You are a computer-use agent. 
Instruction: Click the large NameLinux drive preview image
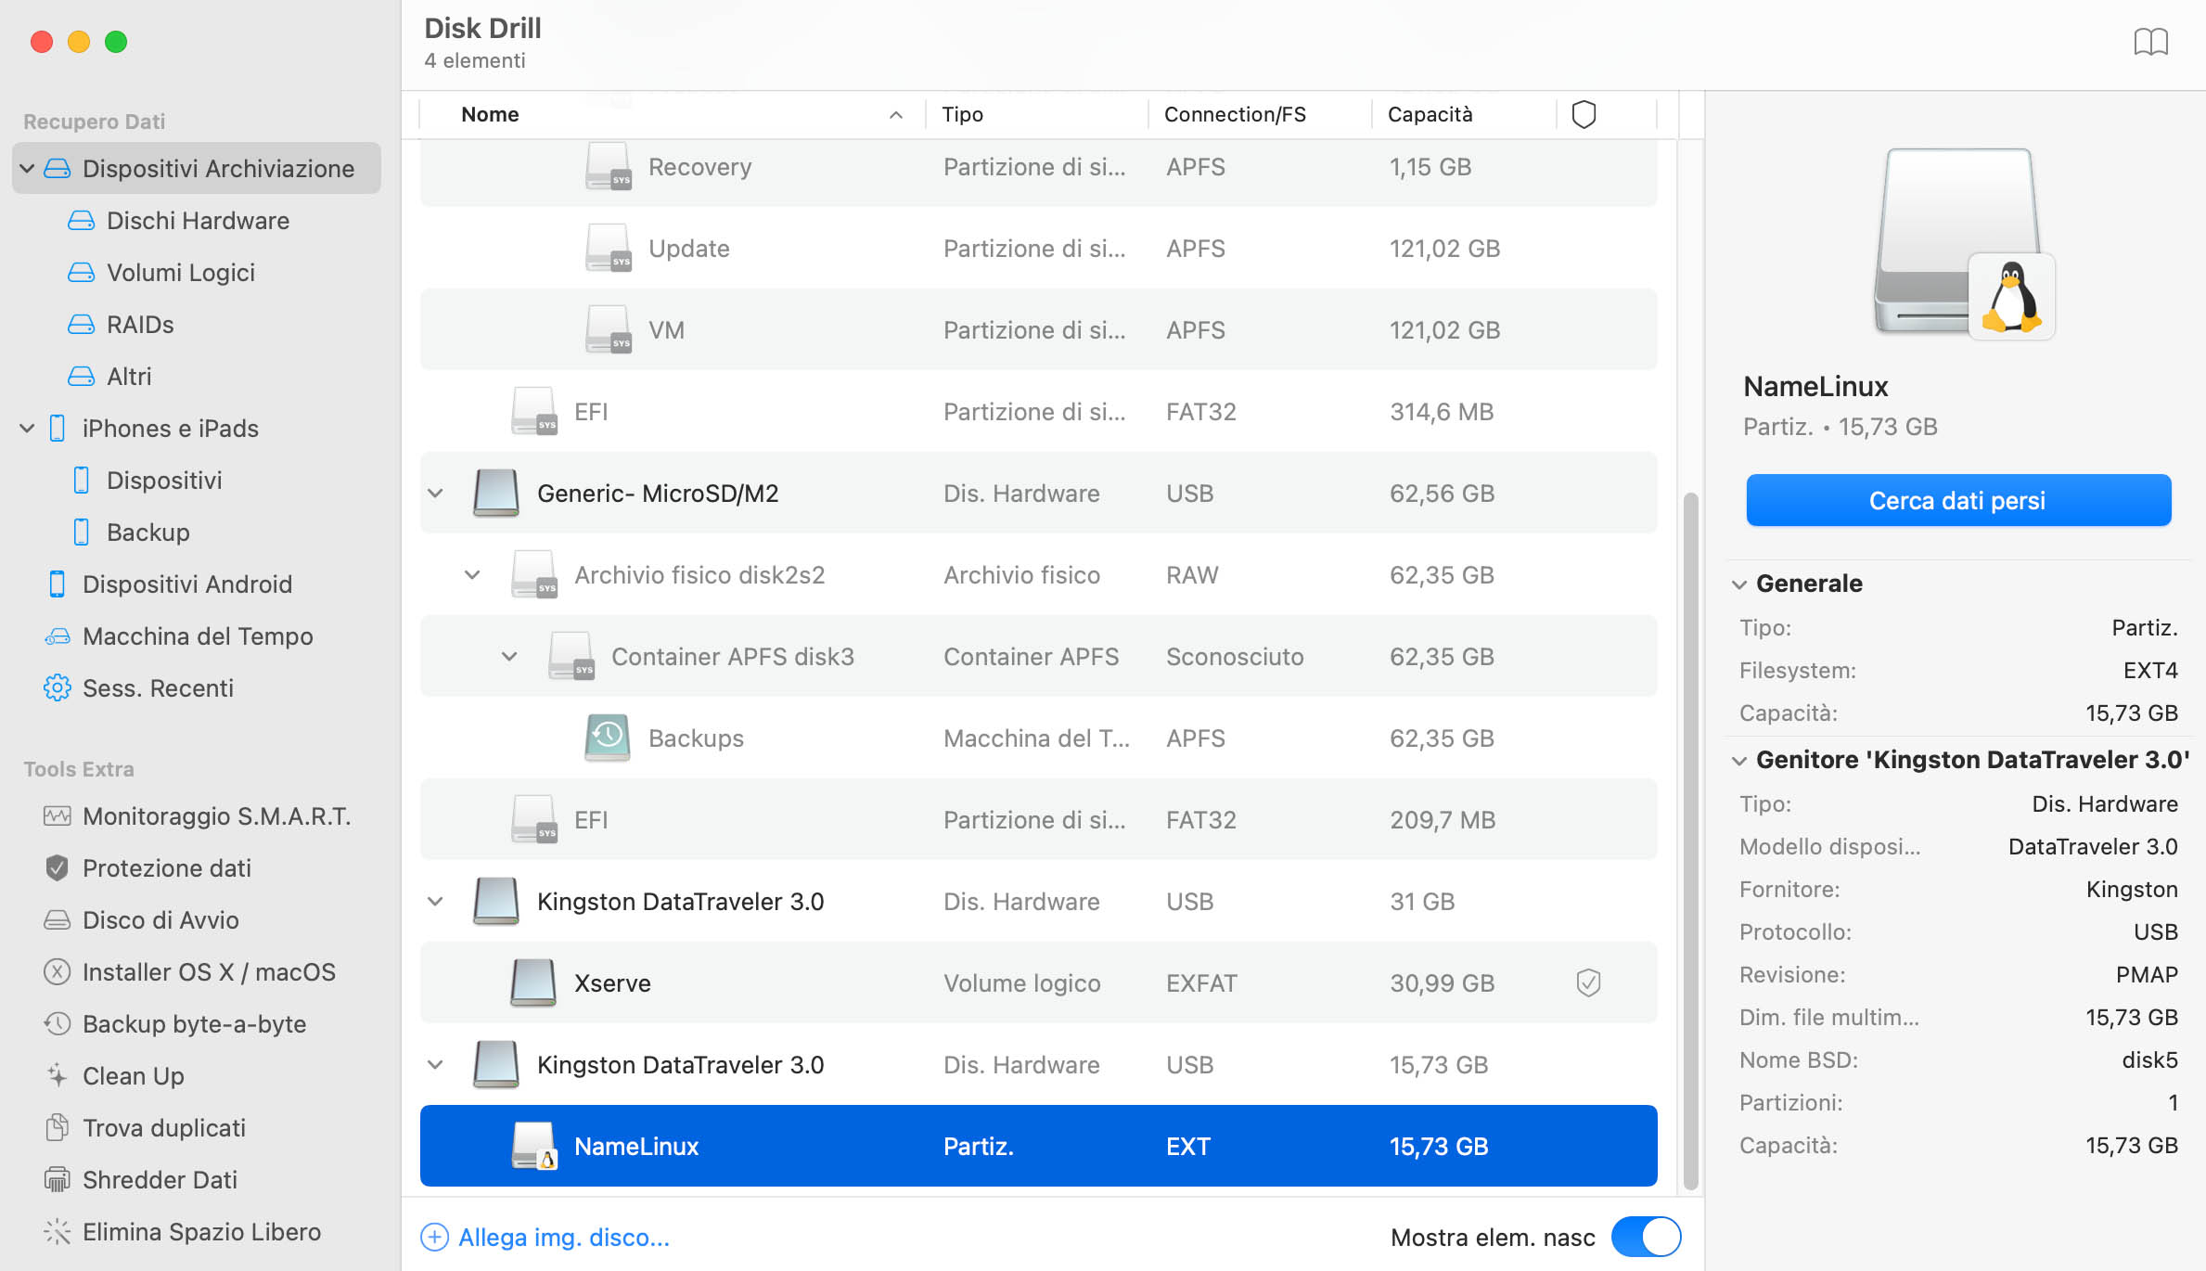(1963, 244)
